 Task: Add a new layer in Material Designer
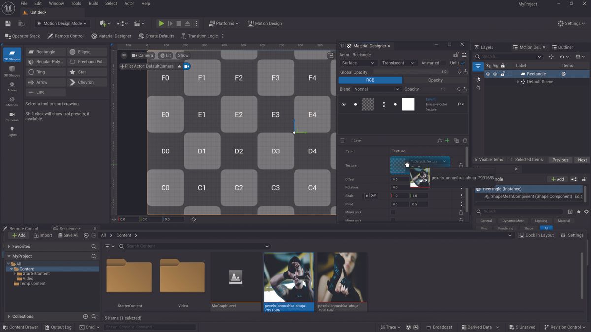[447, 140]
